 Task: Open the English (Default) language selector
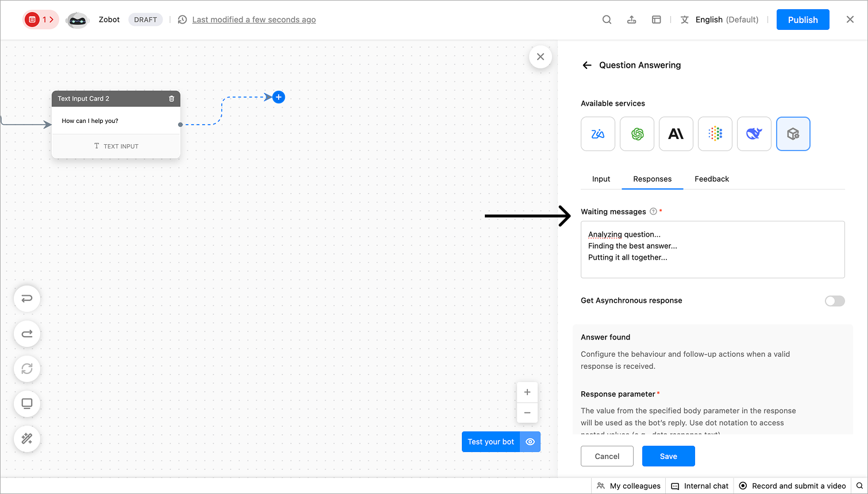[720, 20]
